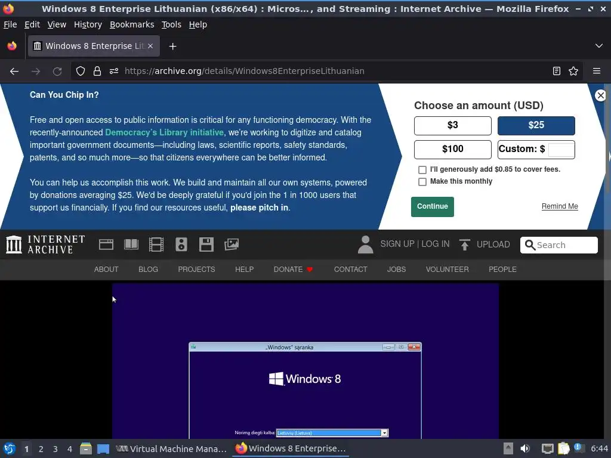Open the VOLUNTEER nav link
This screenshot has height=458, width=611.
point(448,270)
